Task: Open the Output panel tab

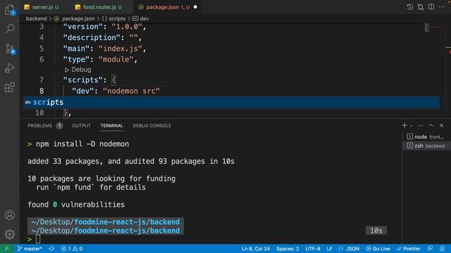Action: point(82,126)
